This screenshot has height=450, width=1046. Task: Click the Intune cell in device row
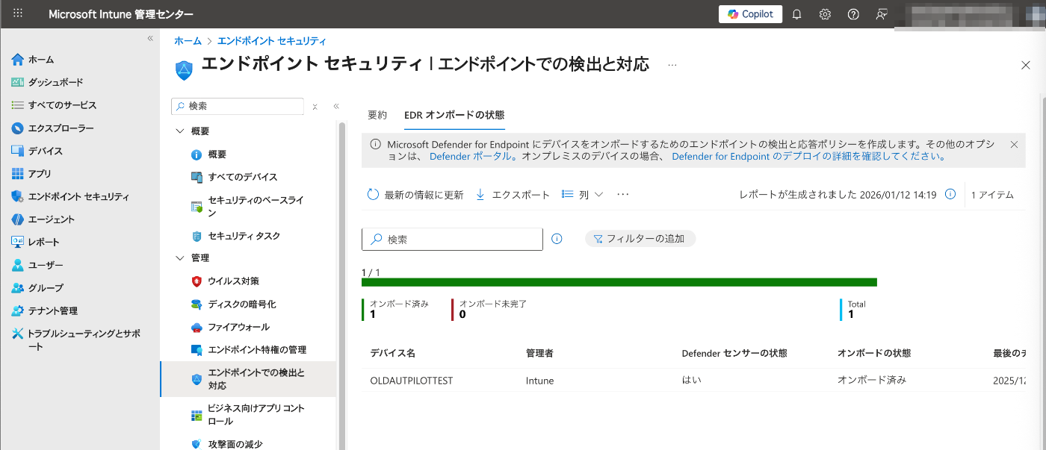[x=540, y=381]
